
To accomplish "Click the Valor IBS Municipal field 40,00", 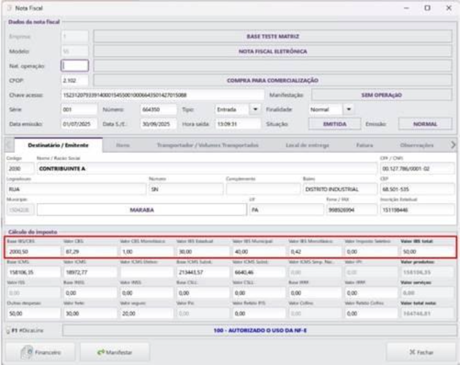I will [x=258, y=252].
